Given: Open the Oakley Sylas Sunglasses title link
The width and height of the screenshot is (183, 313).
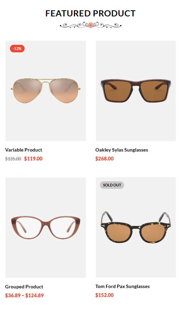Looking at the screenshot, I should click(122, 150).
